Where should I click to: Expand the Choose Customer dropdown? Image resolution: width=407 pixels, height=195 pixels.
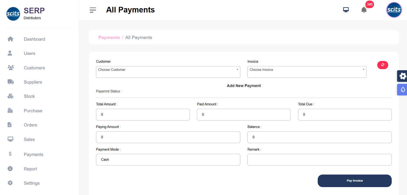coord(168,72)
